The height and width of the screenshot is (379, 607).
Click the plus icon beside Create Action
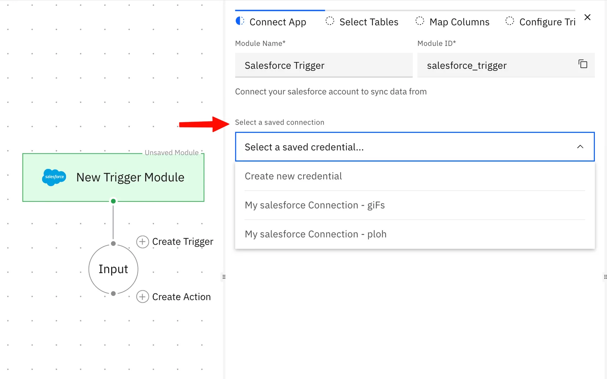[x=143, y=297]
